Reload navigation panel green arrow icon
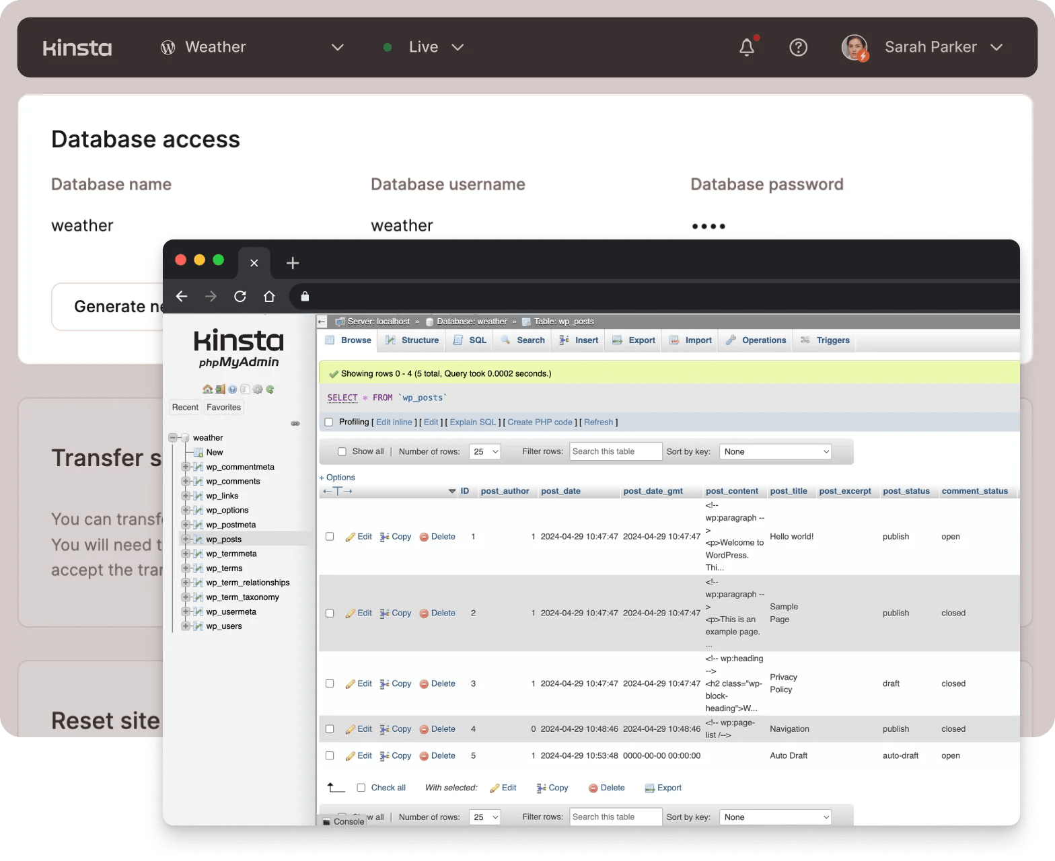Screen dimensions: 1055x861 [x=270, y=389]
